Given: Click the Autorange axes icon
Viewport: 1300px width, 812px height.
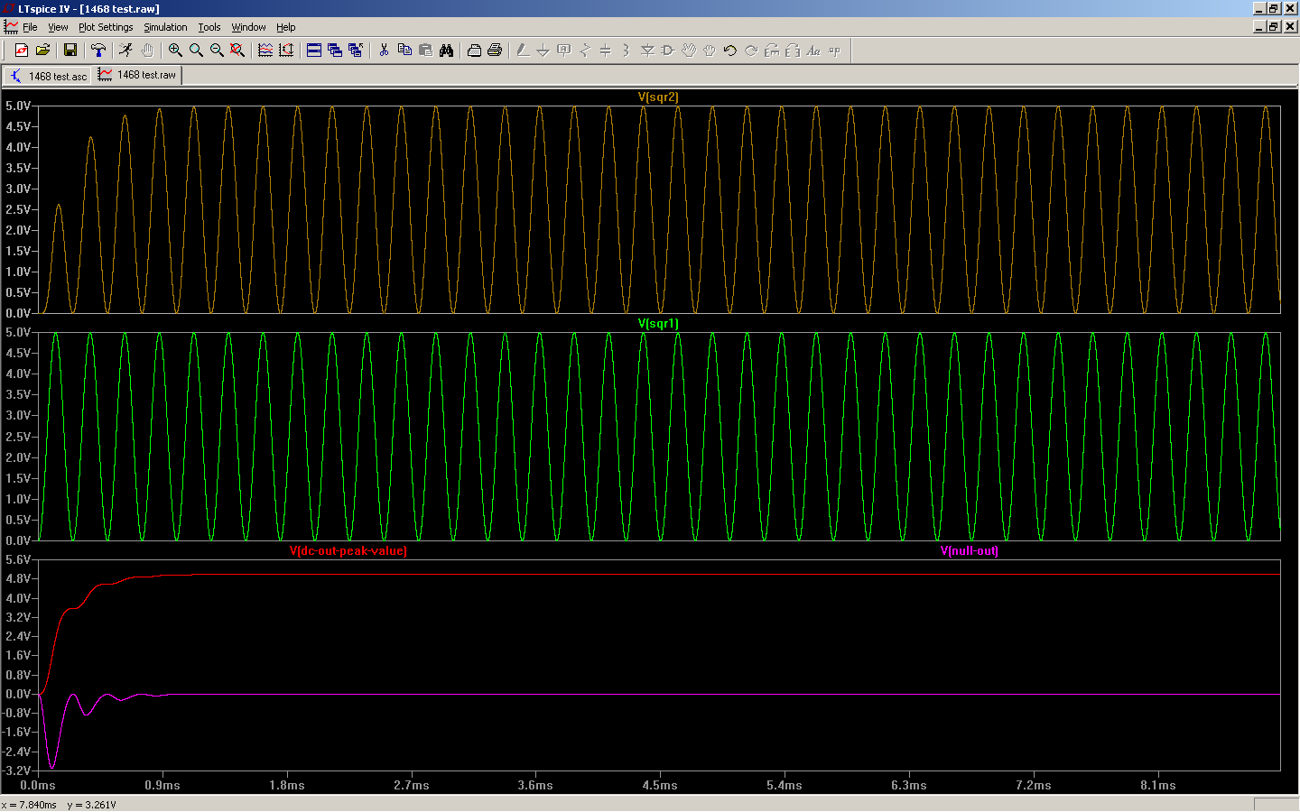Looking at the screenshot, I should 286,51.
